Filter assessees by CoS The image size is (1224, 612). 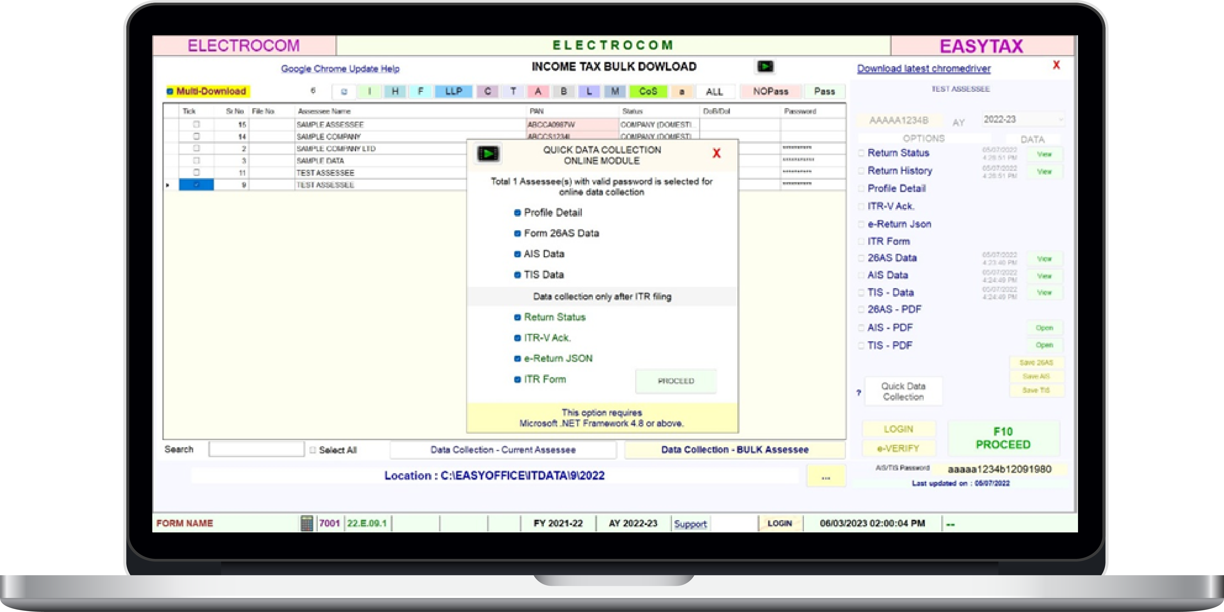pos(648,91)
